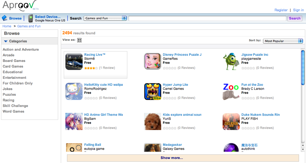The image size is (306, 163).
Task: Click HelloKitty wallpaper star rating
Action: (91, 98)
